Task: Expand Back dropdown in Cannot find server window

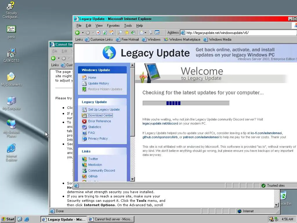Action: [59, 58]
